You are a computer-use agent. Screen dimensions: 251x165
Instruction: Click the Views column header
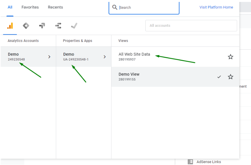[x=123, y=41]
